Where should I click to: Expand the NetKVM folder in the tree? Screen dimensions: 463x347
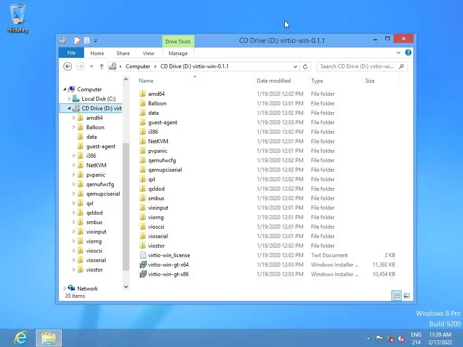74,165
